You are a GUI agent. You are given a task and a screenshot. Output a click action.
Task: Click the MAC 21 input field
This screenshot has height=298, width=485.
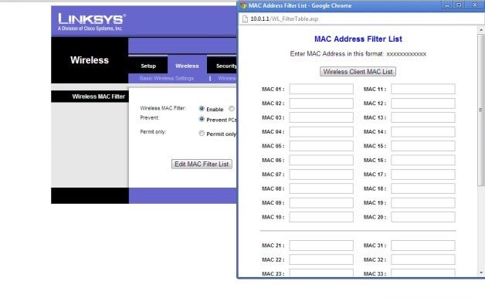click(x=321, y=246)
